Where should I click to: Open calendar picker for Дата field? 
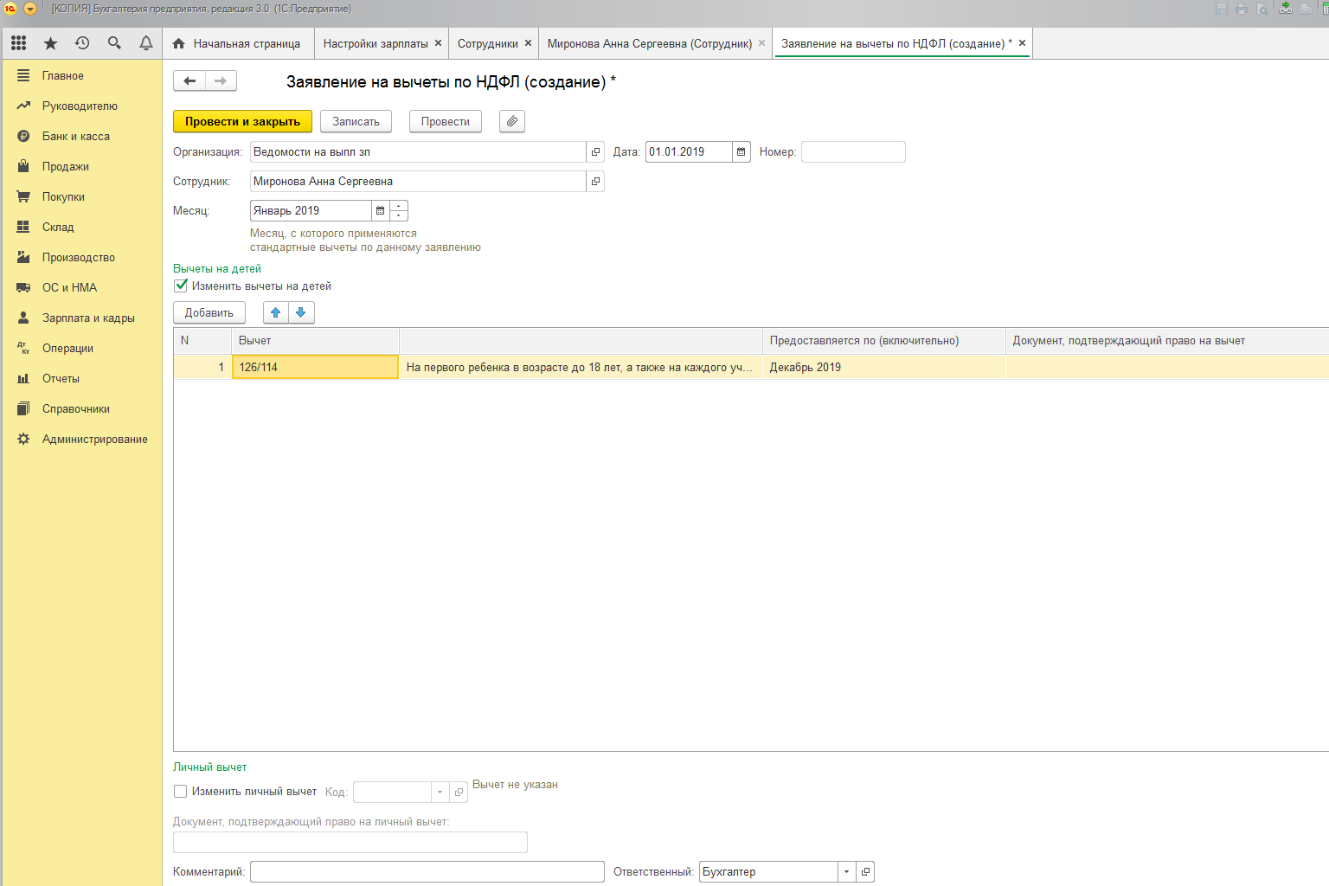[x=742, y=152]
